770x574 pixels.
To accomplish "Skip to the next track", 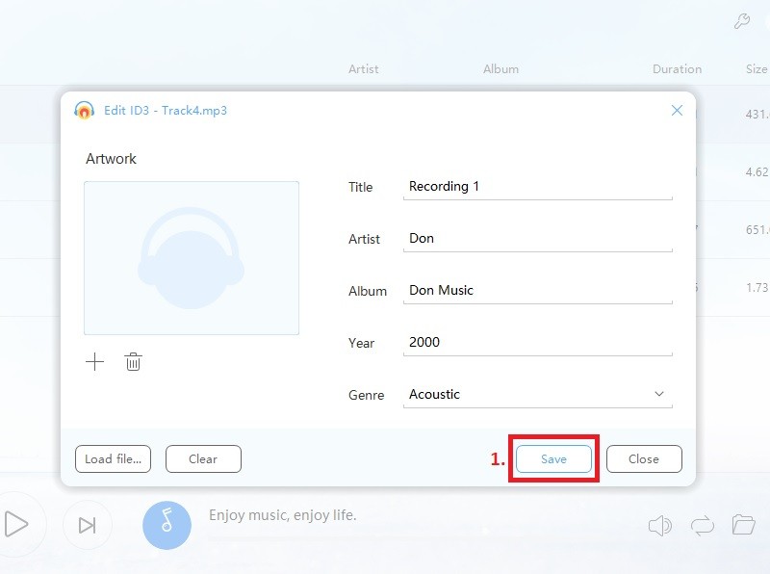I will coord(87,526).
